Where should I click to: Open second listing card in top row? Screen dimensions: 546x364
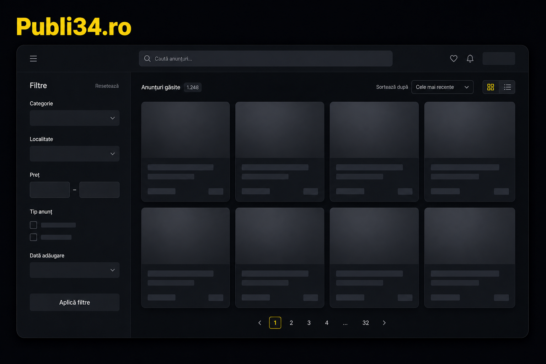280,152
